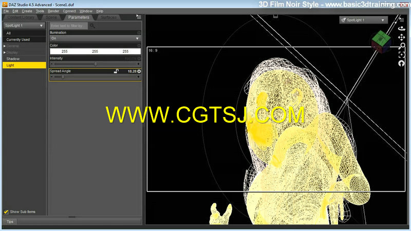Image resolution: width=411 pixels, height=231 pixels.
Task: Open the Help menu
Action: (x=100, y=11)
